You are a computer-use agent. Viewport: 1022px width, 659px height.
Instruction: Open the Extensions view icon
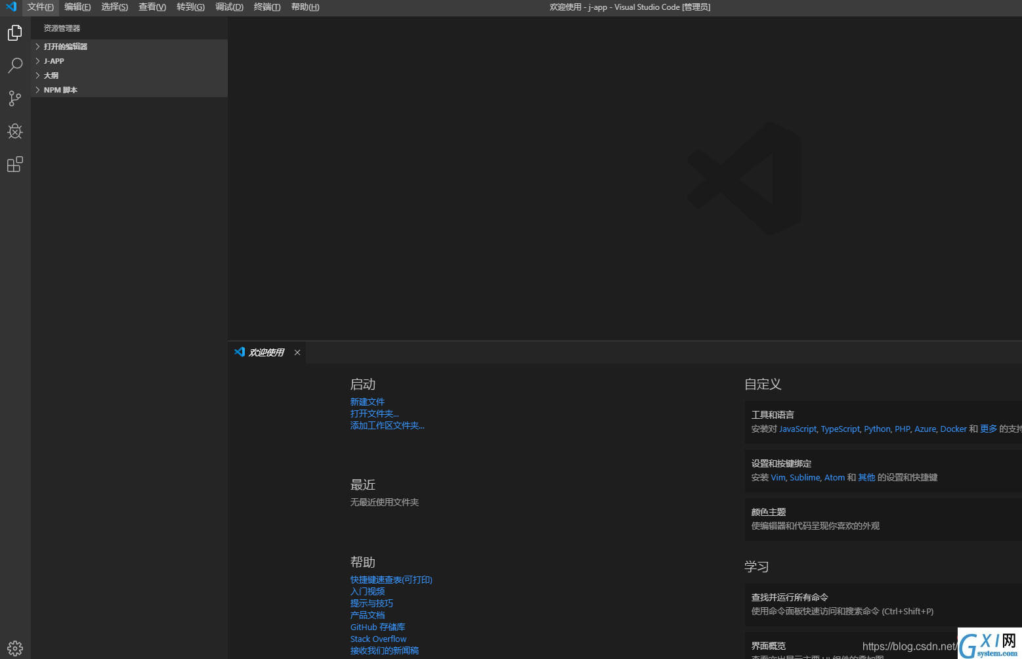point(15,163)
